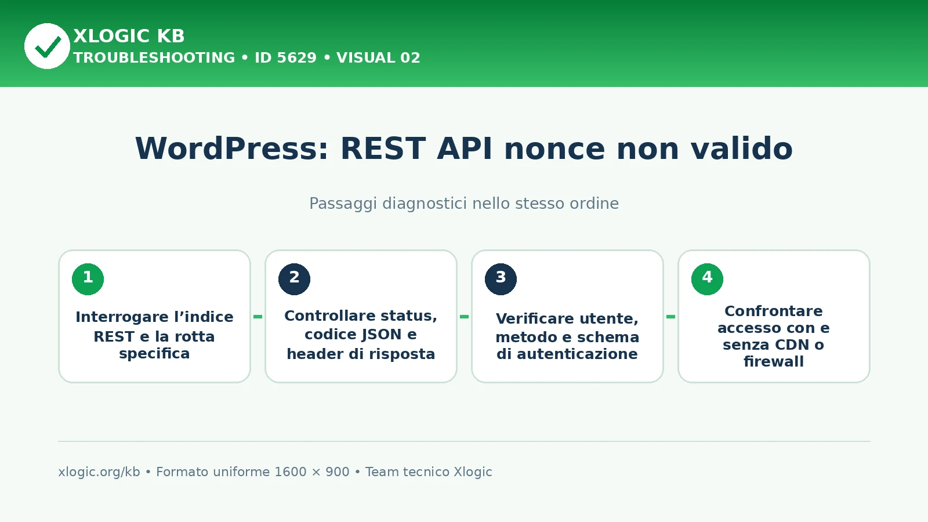The image size is (928, 522).
Task: Click the dark step 2 circle
Action: pos(294,279)
